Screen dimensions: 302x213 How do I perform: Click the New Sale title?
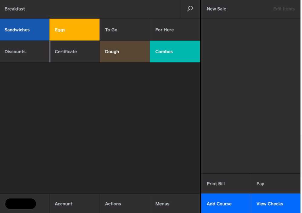216,9
